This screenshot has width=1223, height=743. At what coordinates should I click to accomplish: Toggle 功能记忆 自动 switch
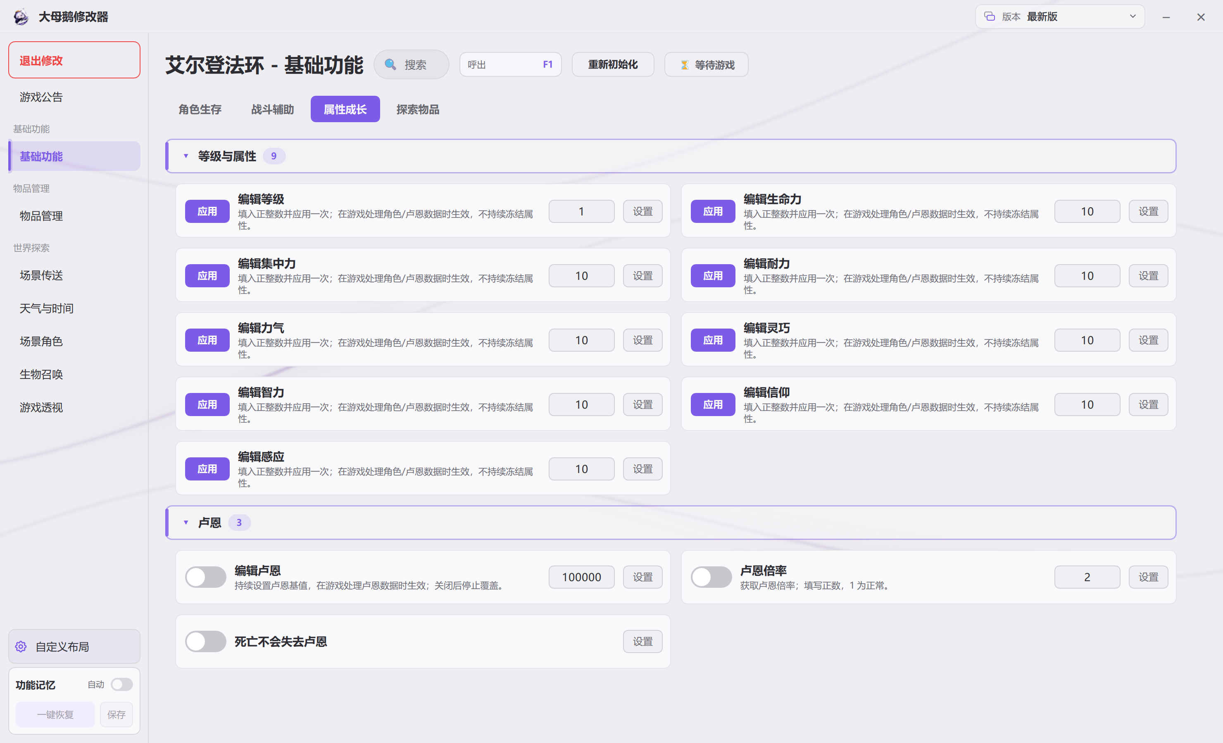click(x=121, y=684)
